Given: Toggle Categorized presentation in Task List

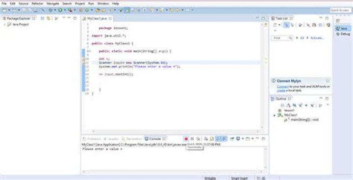Looking at the screenshot, I should [x=286, y=25].
